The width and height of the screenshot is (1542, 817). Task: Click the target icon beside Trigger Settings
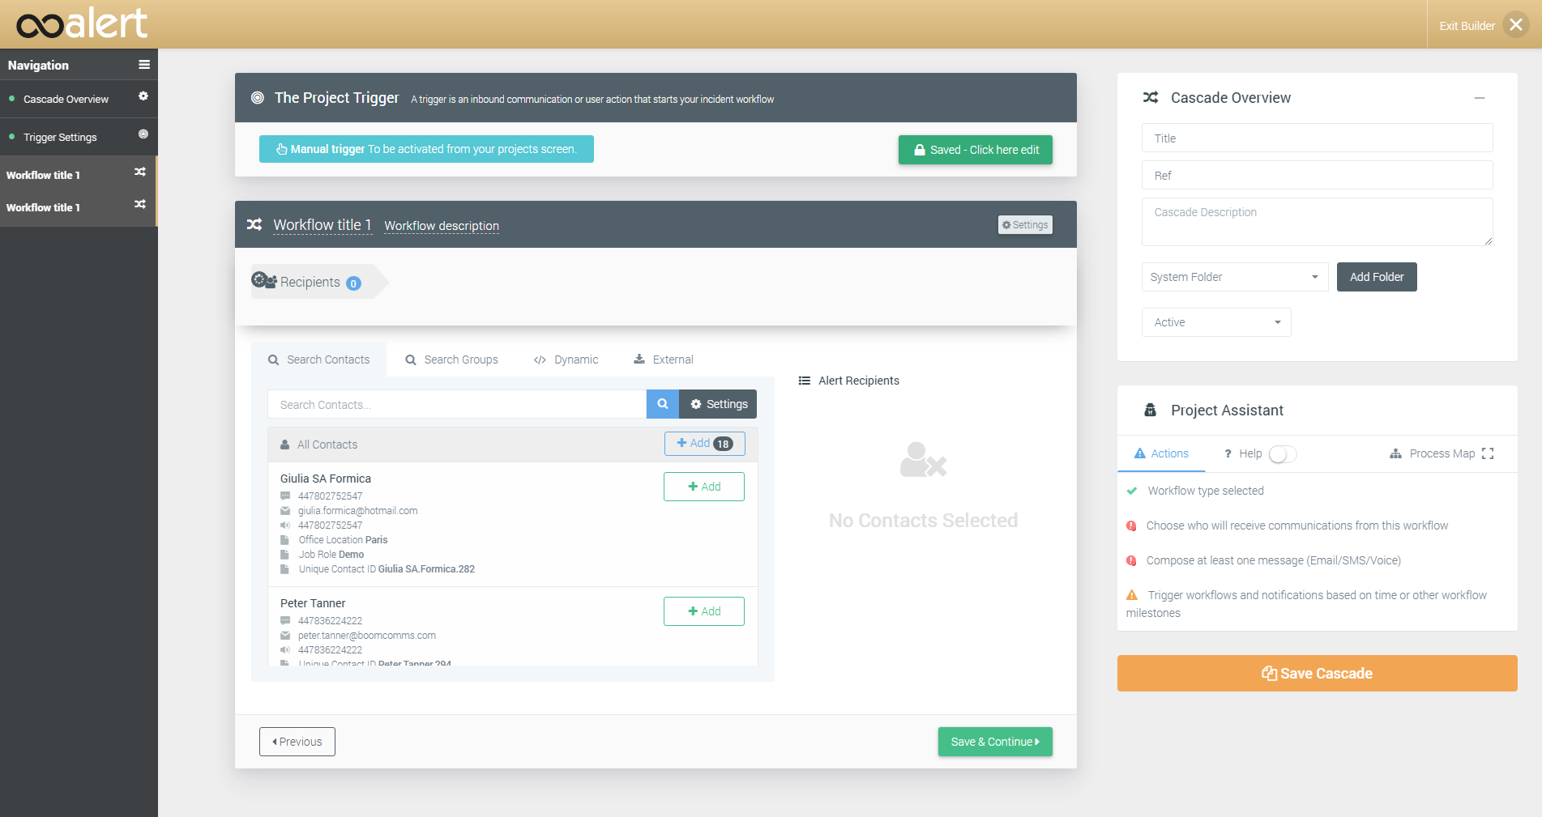pos(143,134)
